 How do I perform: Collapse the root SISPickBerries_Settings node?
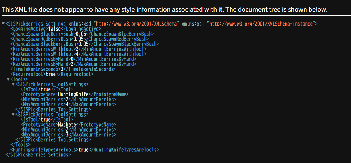pos(3,24)
